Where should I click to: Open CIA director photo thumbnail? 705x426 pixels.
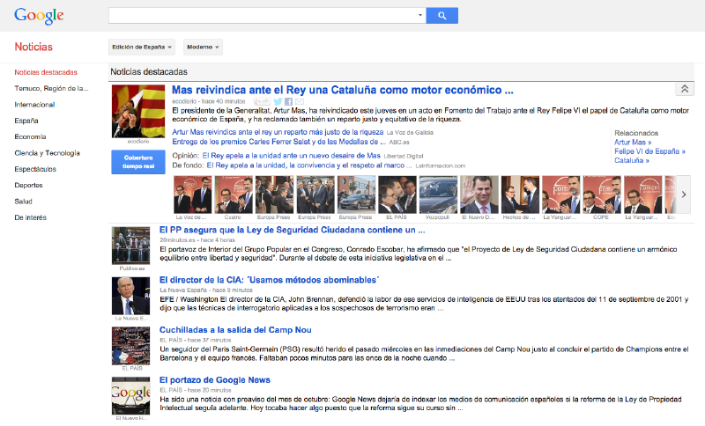coord(130,296)
